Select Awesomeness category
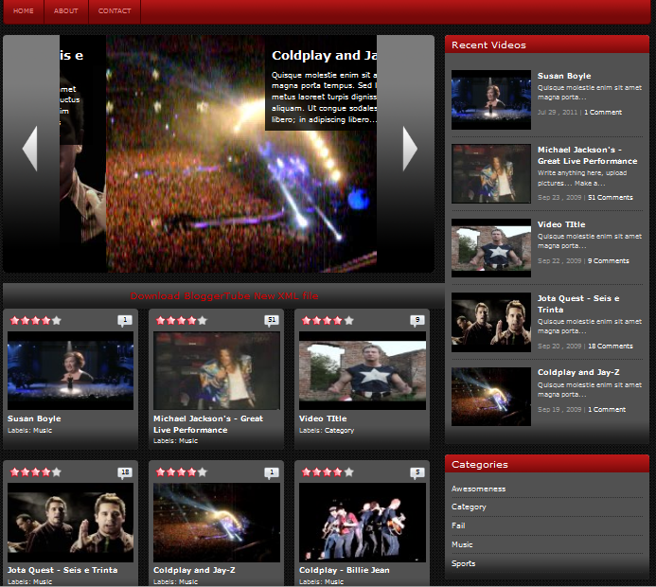The height and width of the screenshot is (587, 656). (x=478, y=489)
